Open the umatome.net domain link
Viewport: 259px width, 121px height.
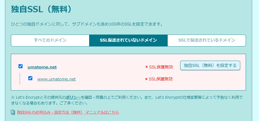(x=42, y=67)
